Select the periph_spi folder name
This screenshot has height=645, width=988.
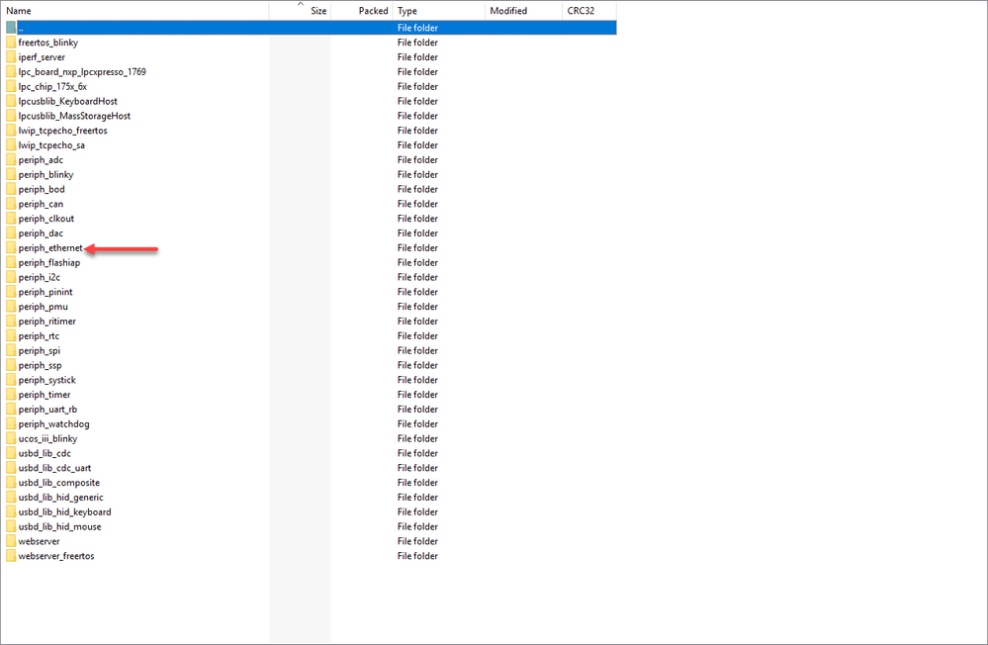[40, 350]
